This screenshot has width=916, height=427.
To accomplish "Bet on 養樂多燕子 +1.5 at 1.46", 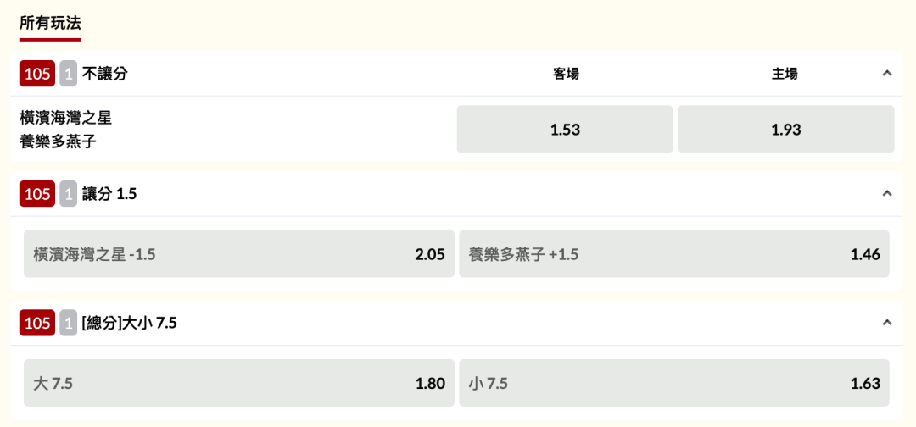I will 674,254.
